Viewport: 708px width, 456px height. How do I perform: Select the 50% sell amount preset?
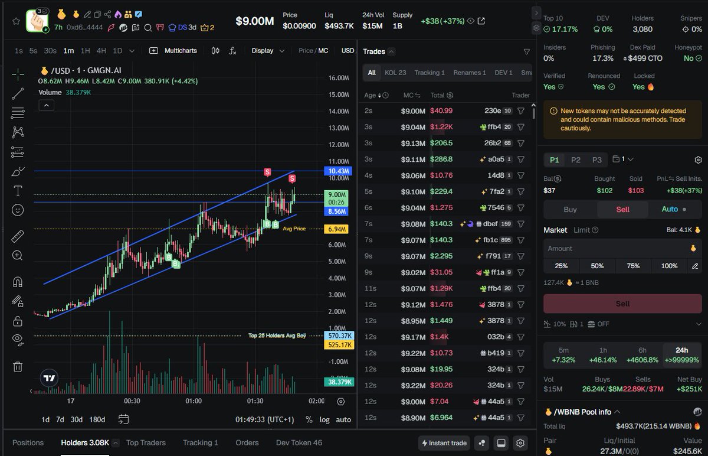596,266
